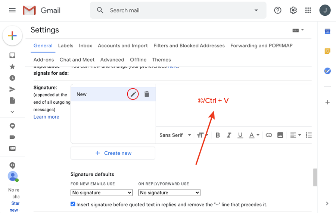336x213 pixels.
Task: Open the For New Emails signature dropdown
Action: [x=102, y=192]
